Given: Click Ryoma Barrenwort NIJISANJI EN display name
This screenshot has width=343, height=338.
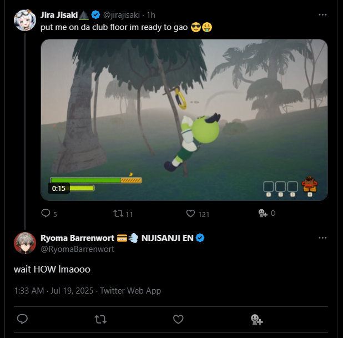Looking at the screenshot, I should click(x=117, y=238).
